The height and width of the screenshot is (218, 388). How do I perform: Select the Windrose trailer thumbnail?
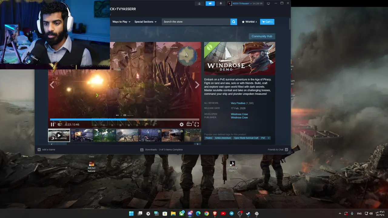coord(59,135)
